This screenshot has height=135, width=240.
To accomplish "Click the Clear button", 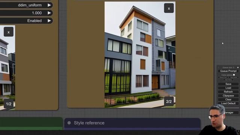I will click(x=228, y=99).
